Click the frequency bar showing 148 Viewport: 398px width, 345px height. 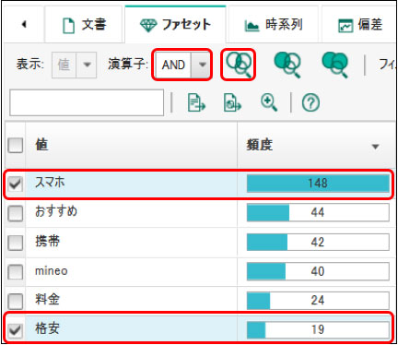point(318,184)
